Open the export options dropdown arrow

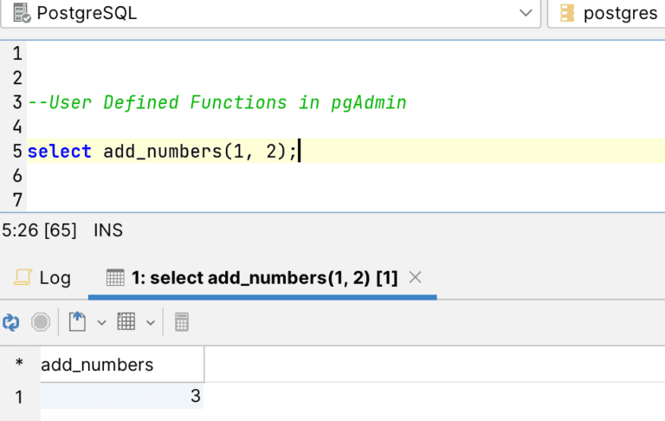(101, 322)
